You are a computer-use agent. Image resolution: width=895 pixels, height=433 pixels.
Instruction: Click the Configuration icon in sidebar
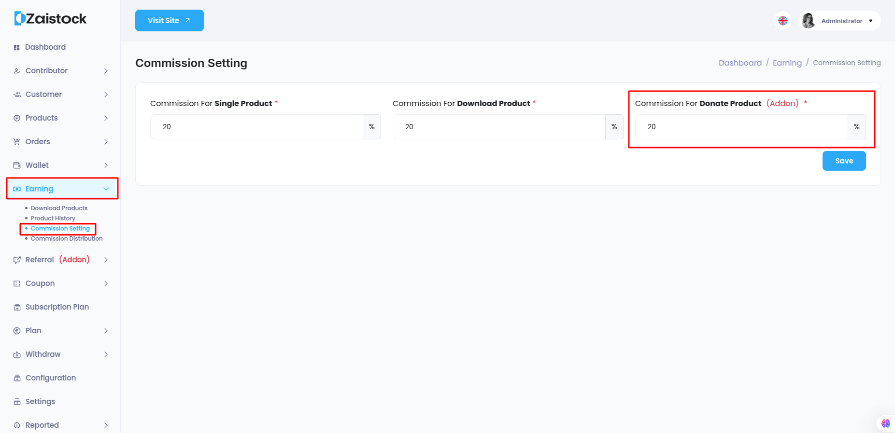[17, 378]
